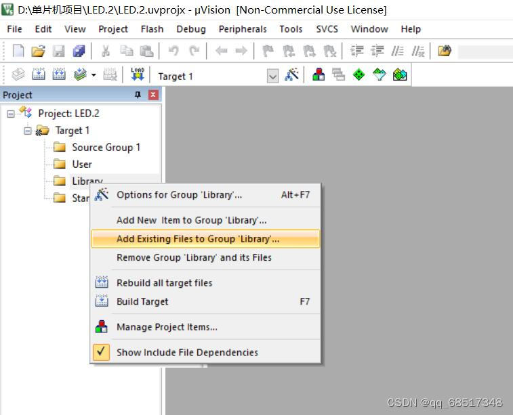Click Manage Project Items colored blocks icon
Viewport: 513px width, 415px height.
(x=319, y=74)
